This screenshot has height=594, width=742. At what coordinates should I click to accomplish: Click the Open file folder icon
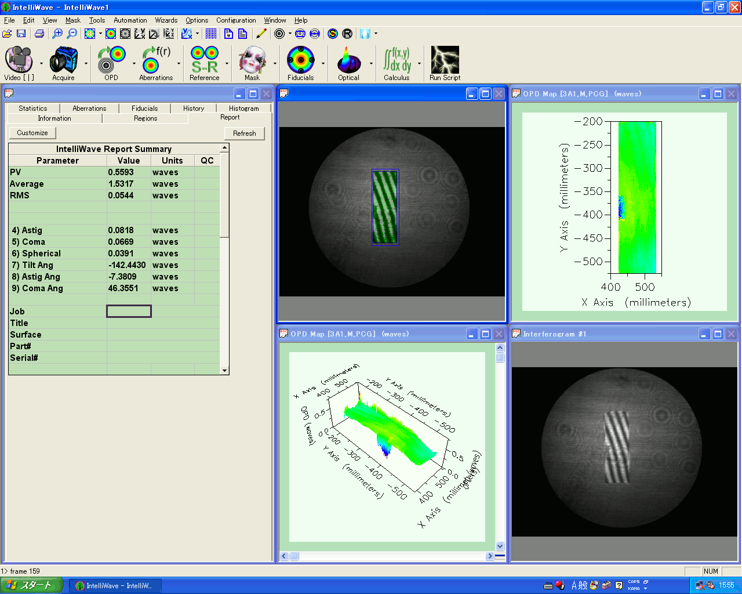click(7, 34)
